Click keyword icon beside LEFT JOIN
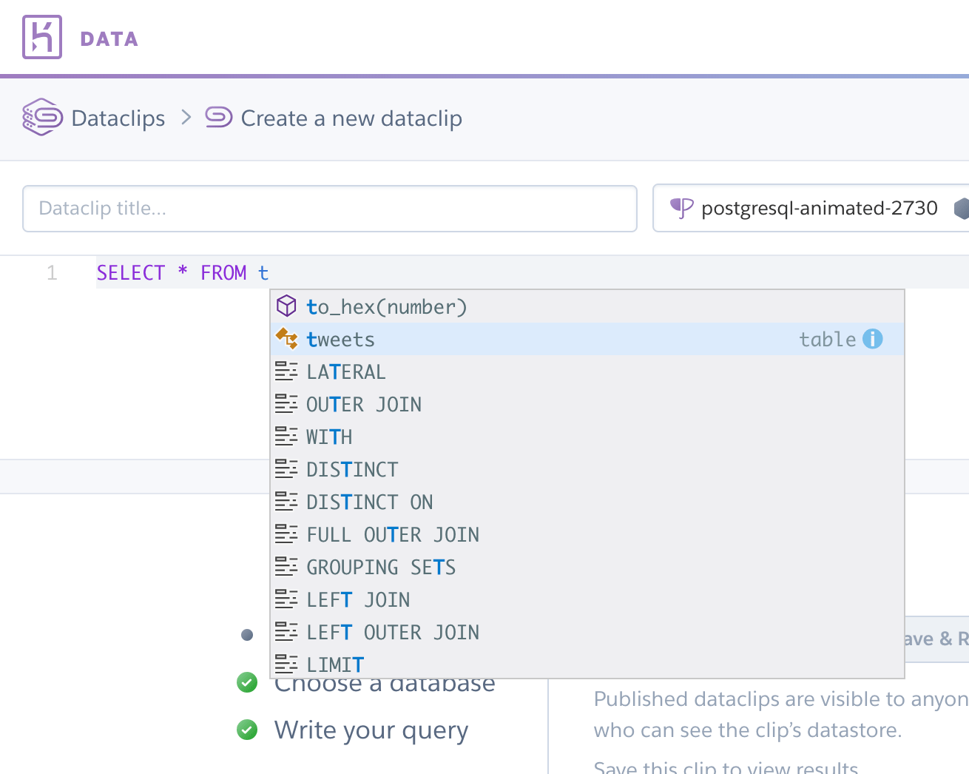This screenshot has width=969, height=774. [286, 599]
